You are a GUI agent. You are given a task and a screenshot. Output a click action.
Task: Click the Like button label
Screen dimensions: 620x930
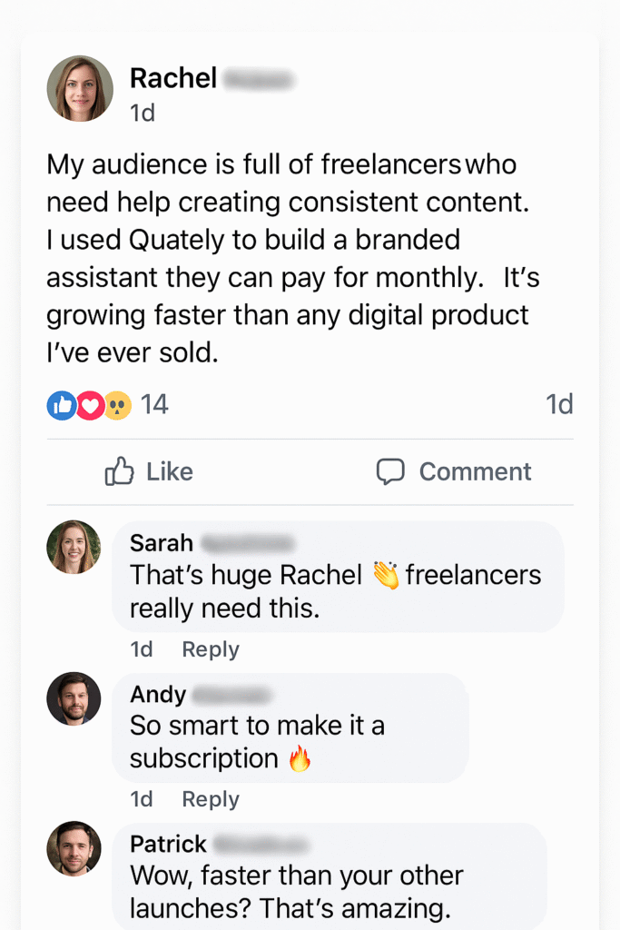(x=170, y=471)
